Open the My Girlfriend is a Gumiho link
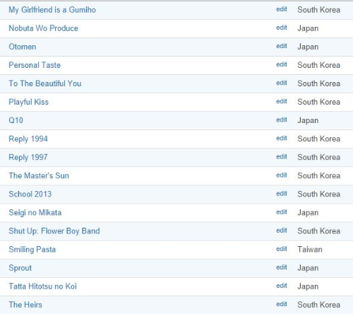353x314 pixels. [52, 10]
